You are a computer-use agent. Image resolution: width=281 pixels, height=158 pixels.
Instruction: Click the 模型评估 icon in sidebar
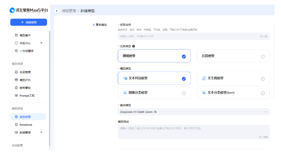click(16, 80)
